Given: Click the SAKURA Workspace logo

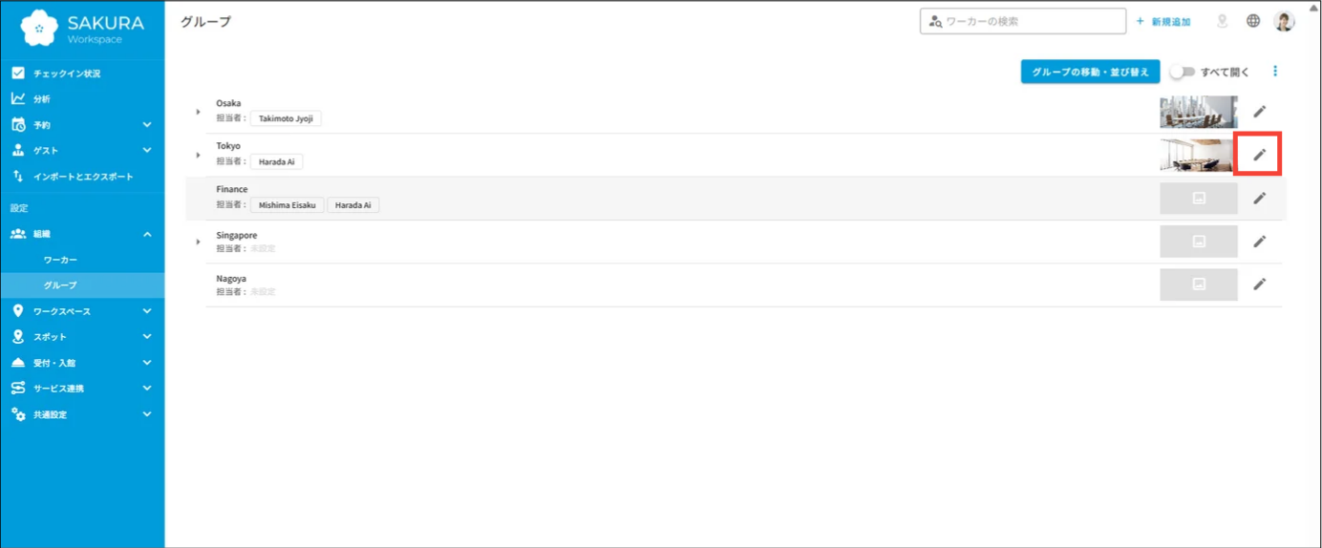Looking at the screenshot, I should (82, 28).
